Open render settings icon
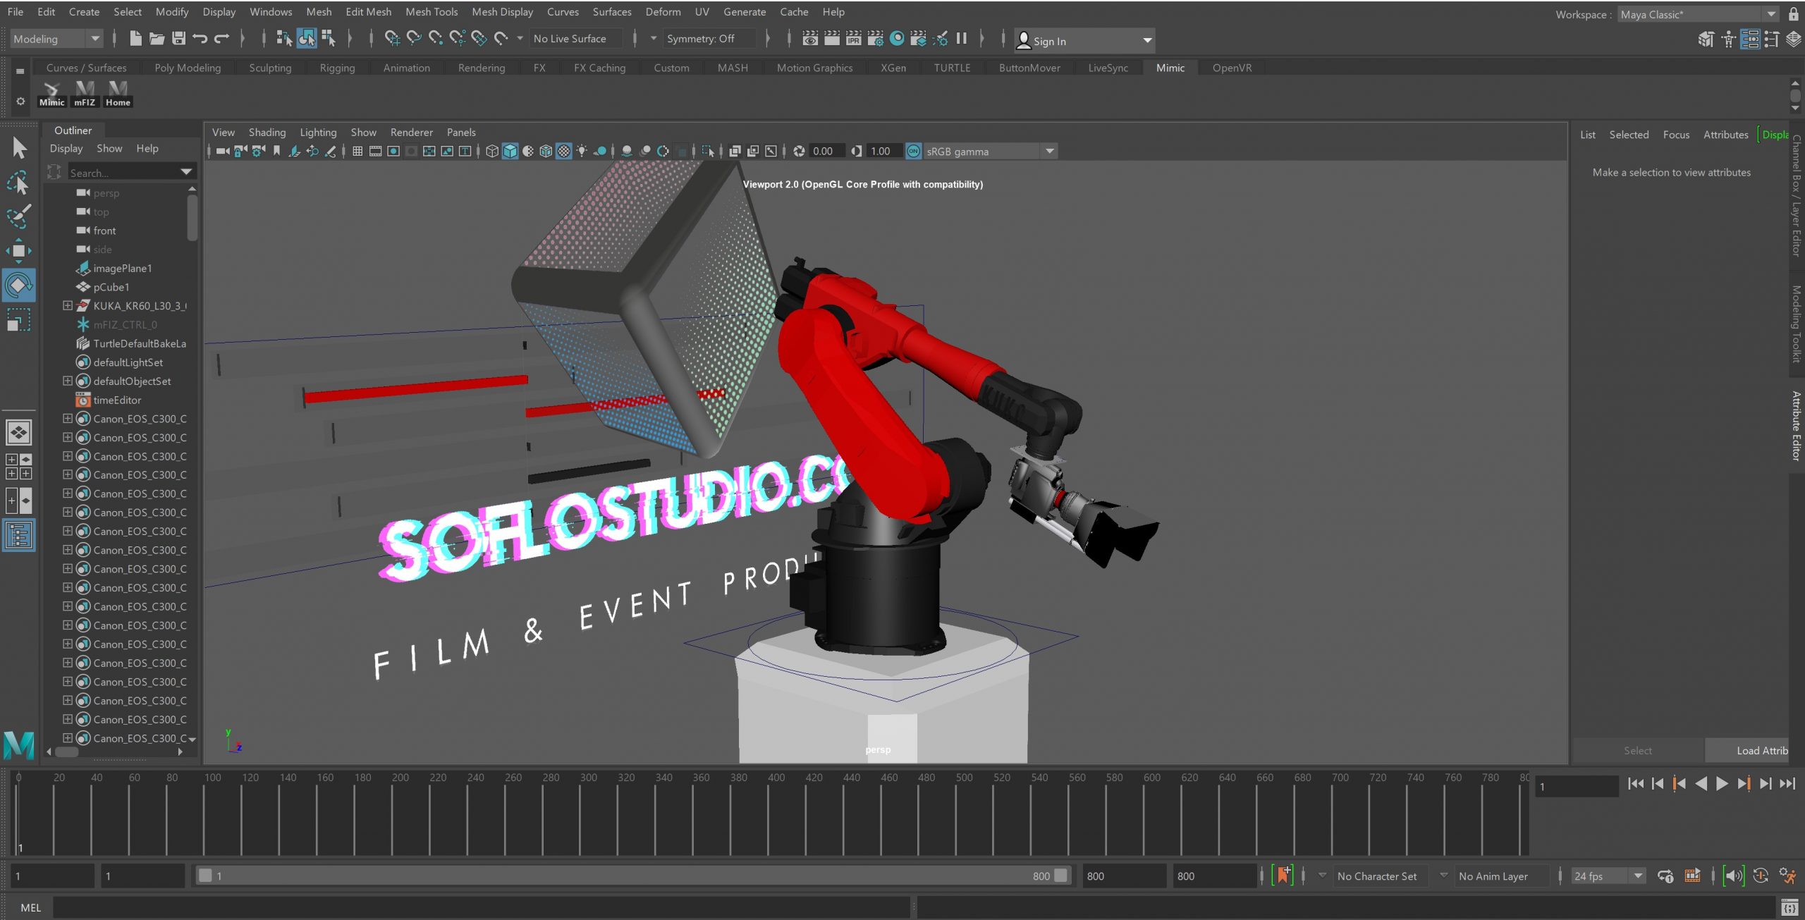This screenshot has width=1805, height=920. 875,39
